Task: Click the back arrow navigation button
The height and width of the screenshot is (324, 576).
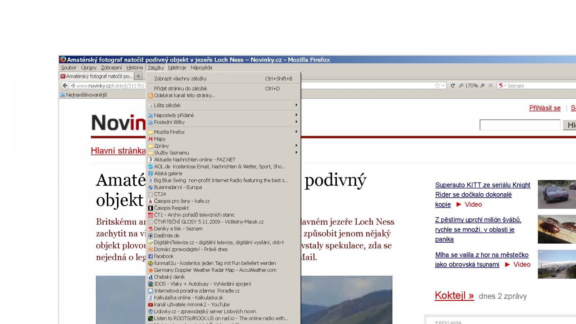Action: [x=65, y=86]
